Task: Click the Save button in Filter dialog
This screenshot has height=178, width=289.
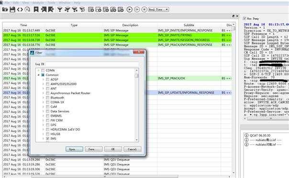Action: coord(94,149)
